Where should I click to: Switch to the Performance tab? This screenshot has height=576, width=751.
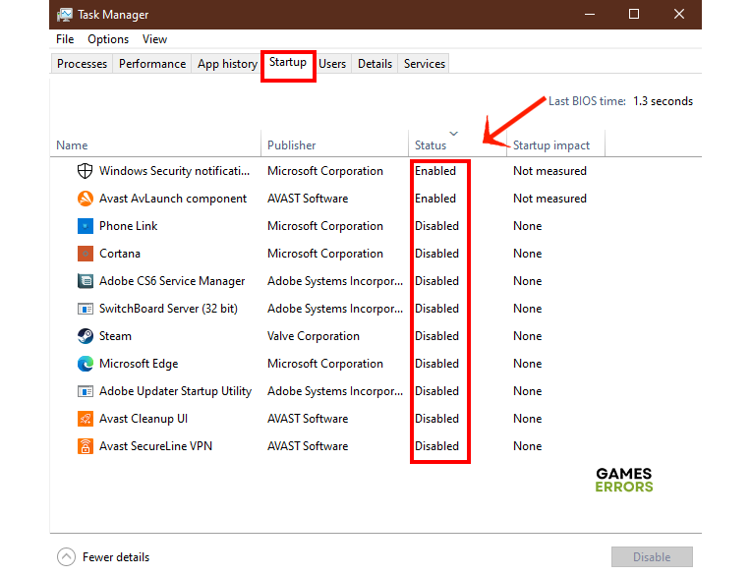tap(152, 64)
